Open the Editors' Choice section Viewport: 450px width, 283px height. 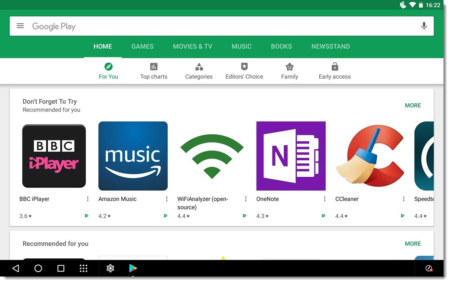click(x=244, y=70)
